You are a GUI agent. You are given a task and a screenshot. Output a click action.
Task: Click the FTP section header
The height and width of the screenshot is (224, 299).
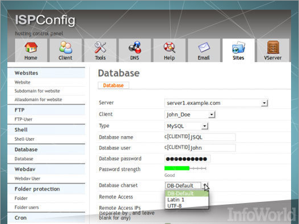[x=46, y=110]
